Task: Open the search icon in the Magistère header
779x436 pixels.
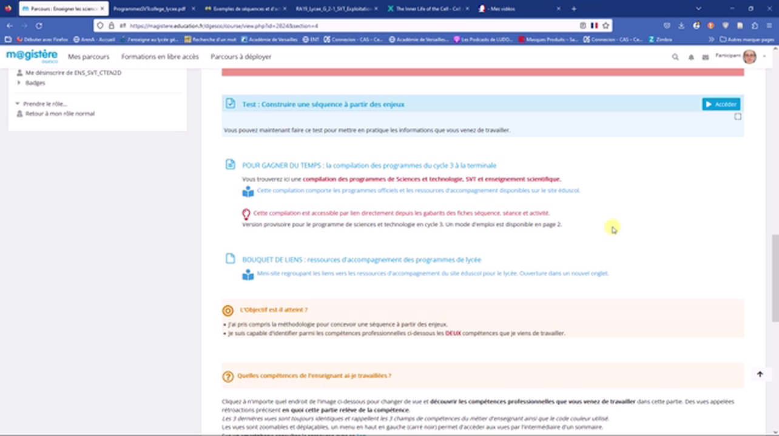Action: (675, 56)
